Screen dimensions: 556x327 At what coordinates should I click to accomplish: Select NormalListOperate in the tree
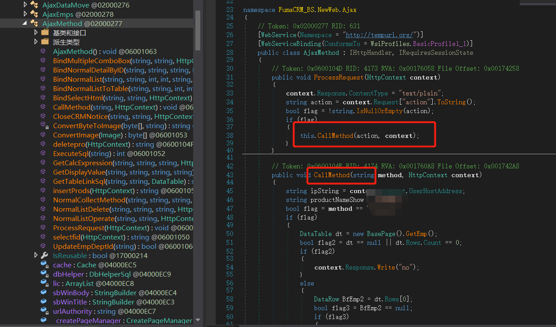[123, 218]
